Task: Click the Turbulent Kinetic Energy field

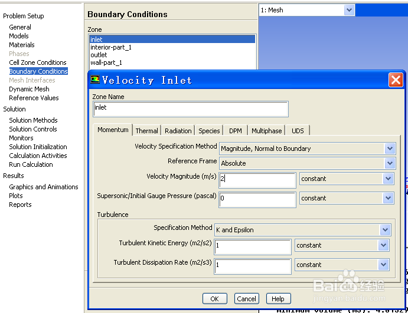Action: (x=253, y=246)
